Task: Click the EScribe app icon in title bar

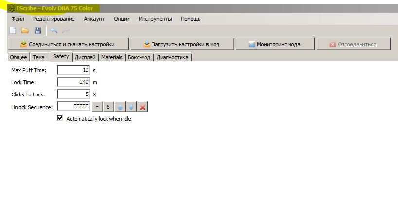Action: point(11,8)
